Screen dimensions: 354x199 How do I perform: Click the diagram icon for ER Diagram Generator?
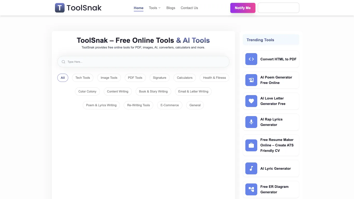251,189
